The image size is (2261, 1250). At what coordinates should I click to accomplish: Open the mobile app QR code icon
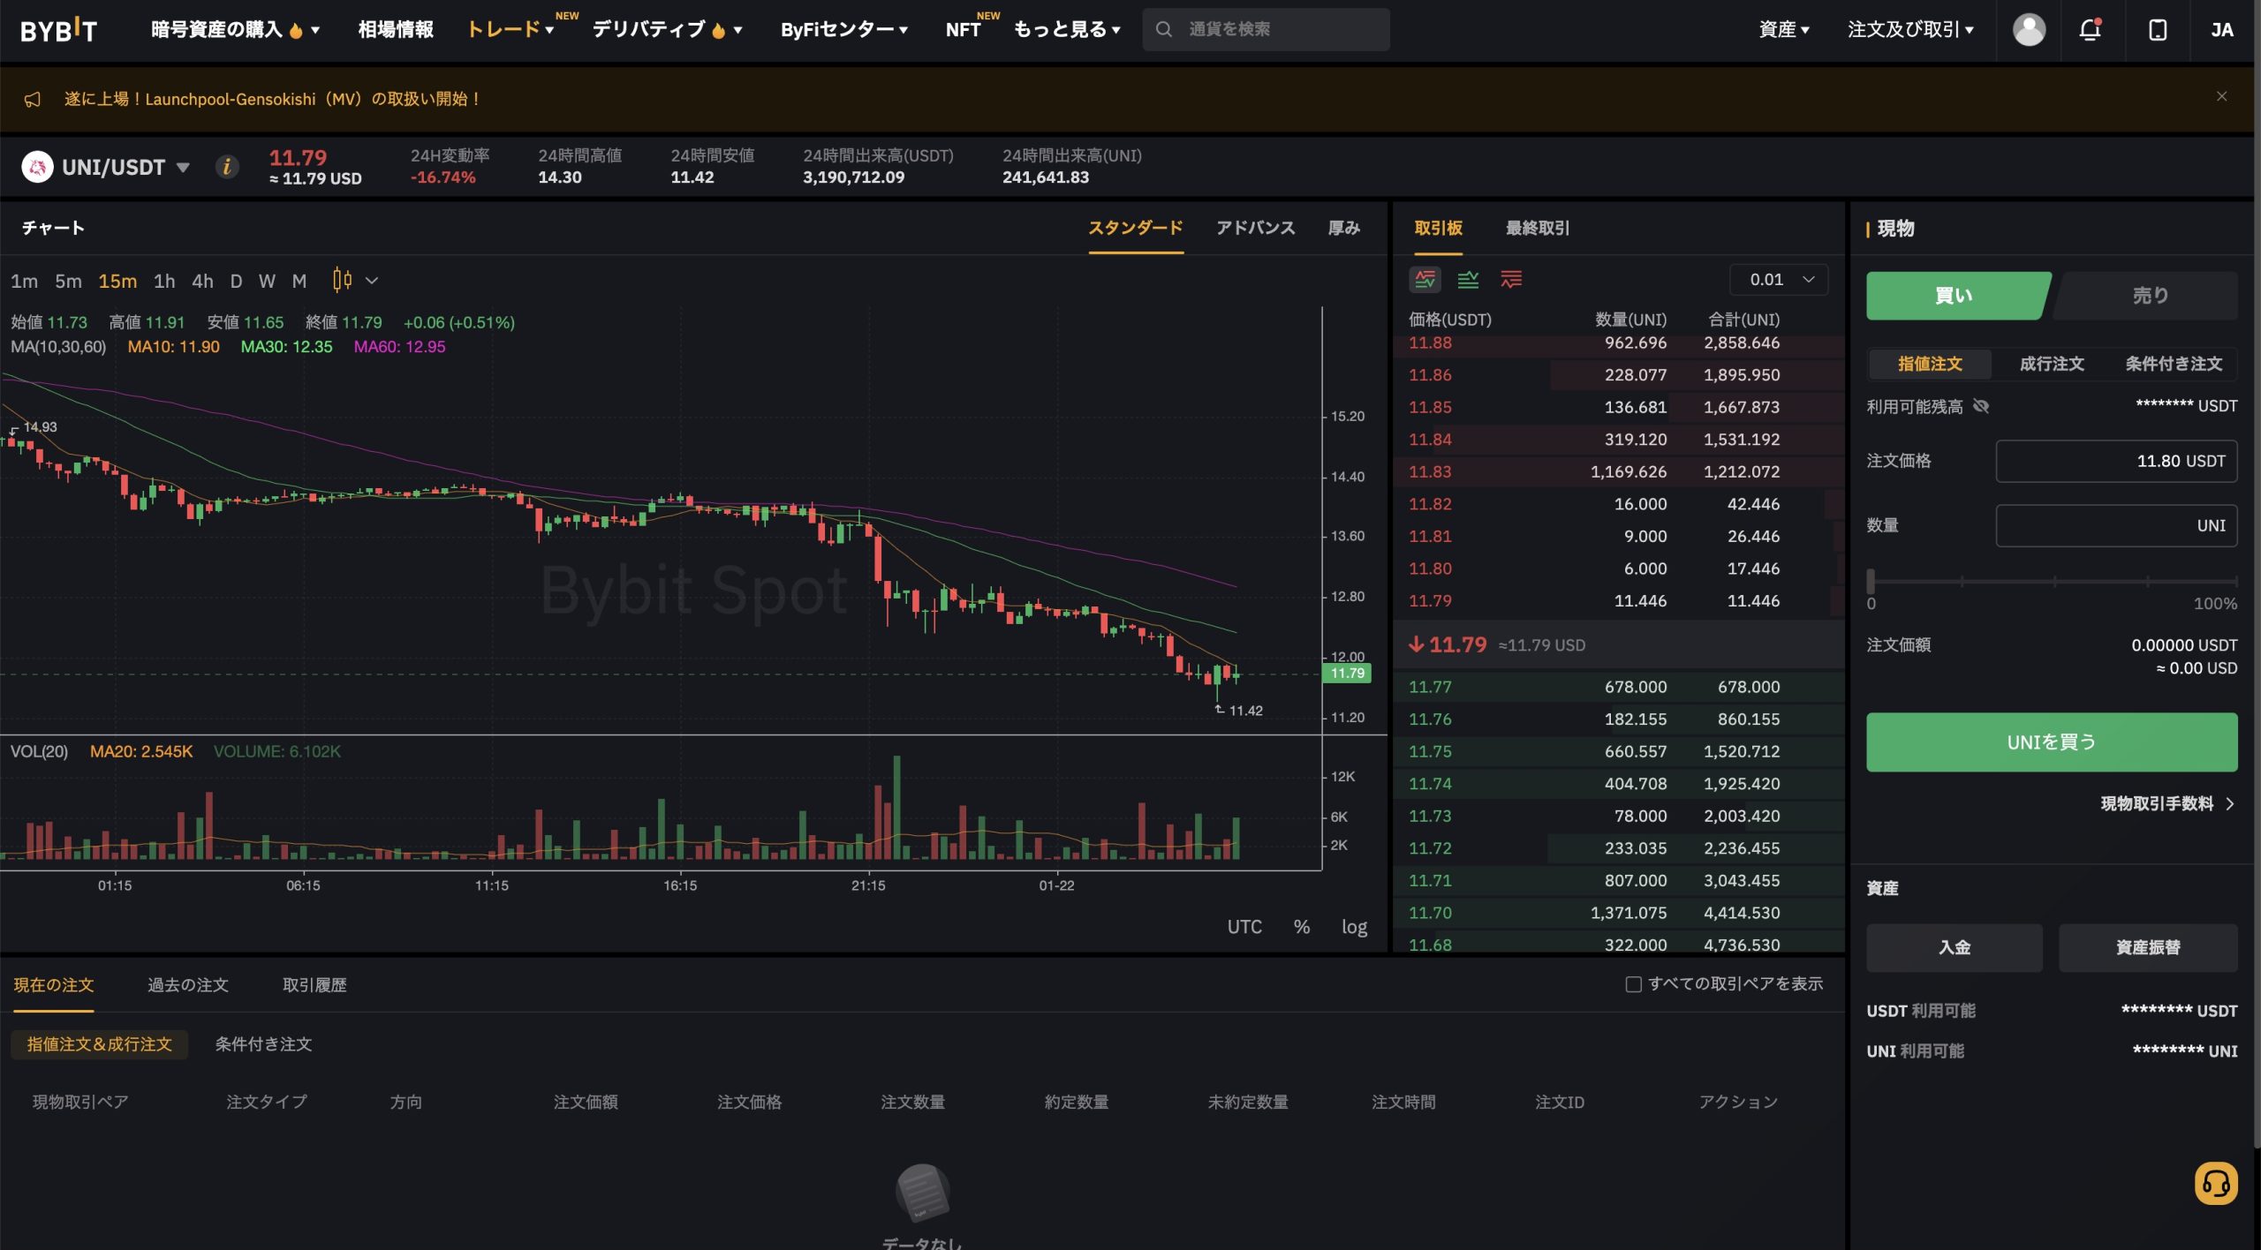pos(2158,29)
